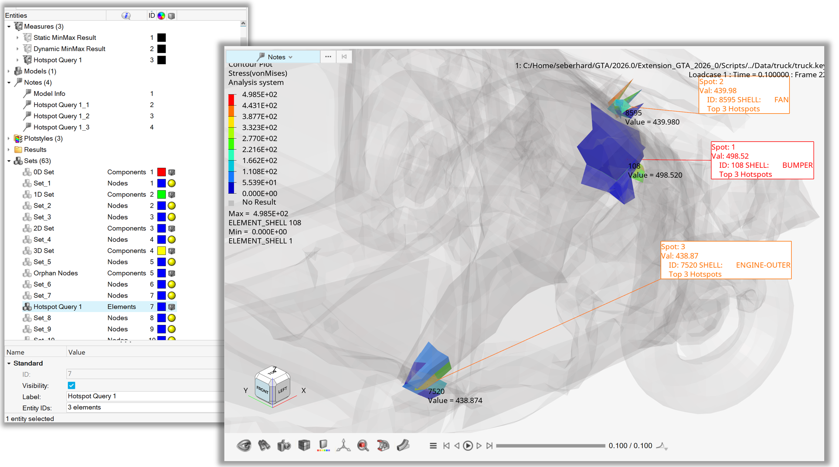
Task: Click the animation time slider bar
Action: 550,446
